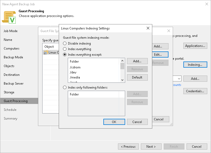The image size is (211, 153).
Task: Choose the Index everything option
Action: click(65, 49)
